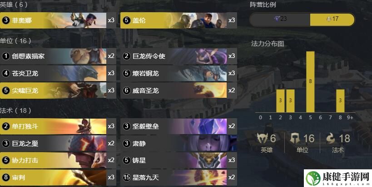372x187 pixels.
Task: Open the 巨龙传令使 unit card
Action: [179, 56]
